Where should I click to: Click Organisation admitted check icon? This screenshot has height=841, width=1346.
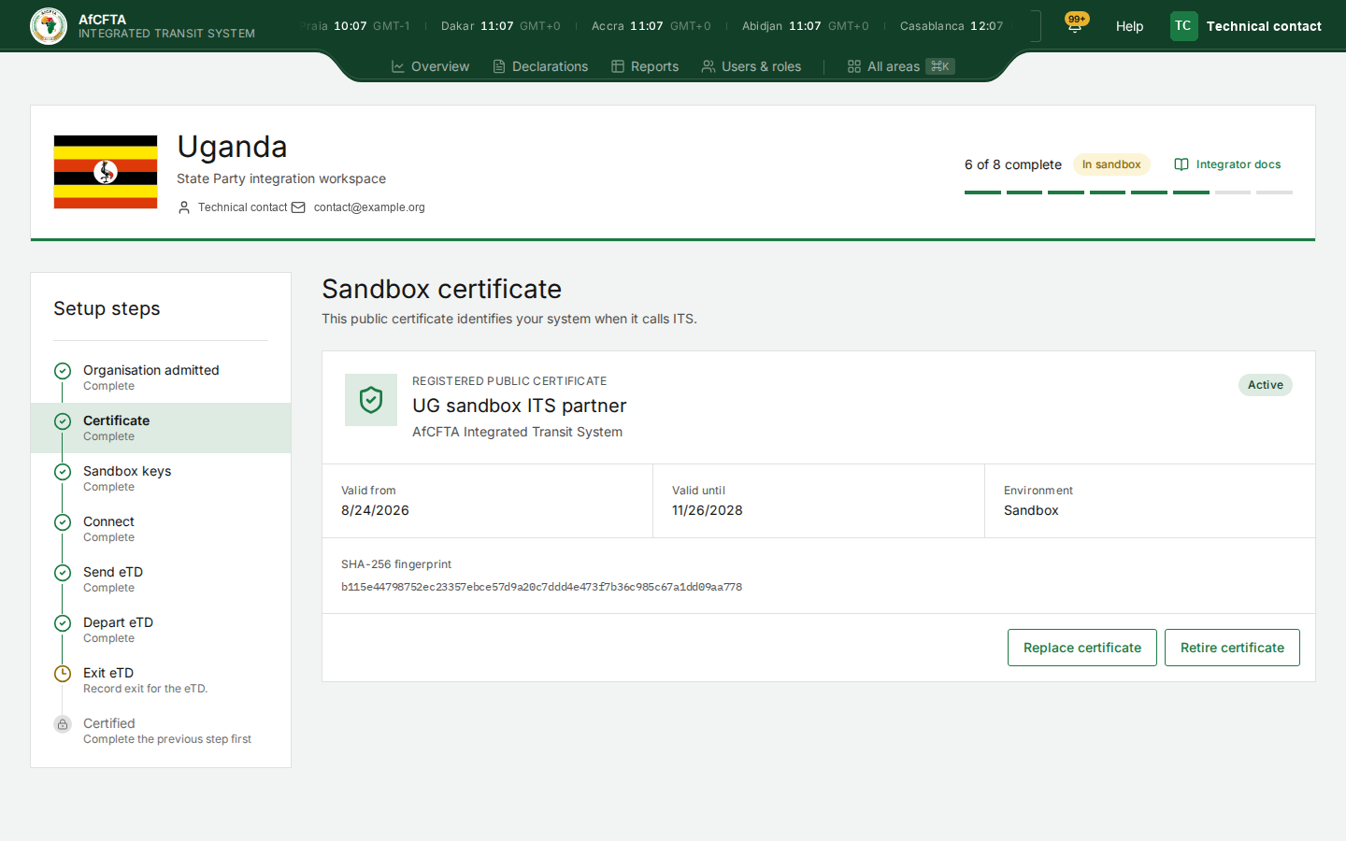(63, 371)
